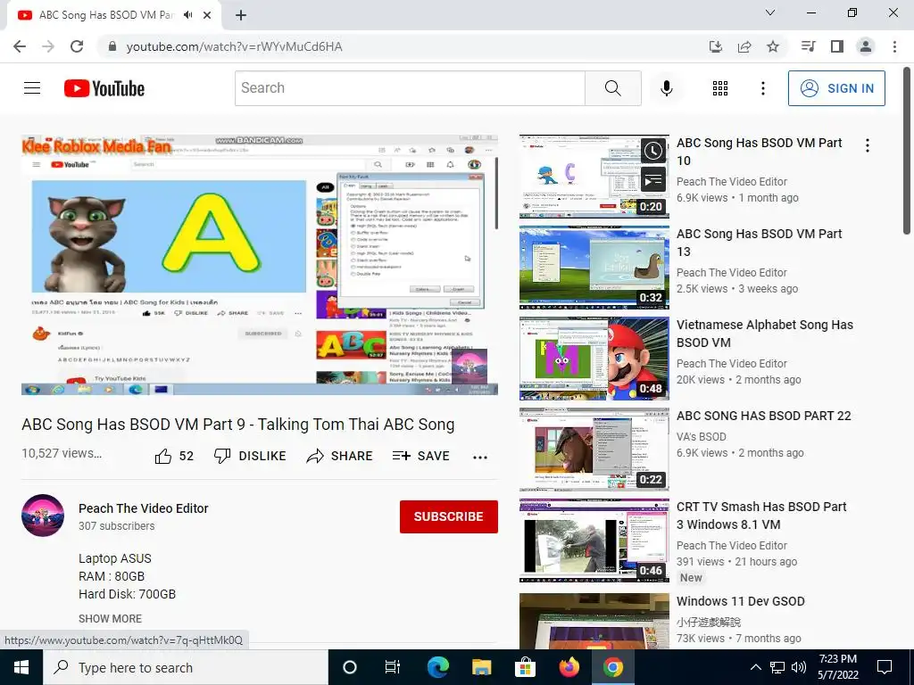Subscribe to Peach The Video Editor
Screen dimensions: 914x685
[x=448, y=516]
